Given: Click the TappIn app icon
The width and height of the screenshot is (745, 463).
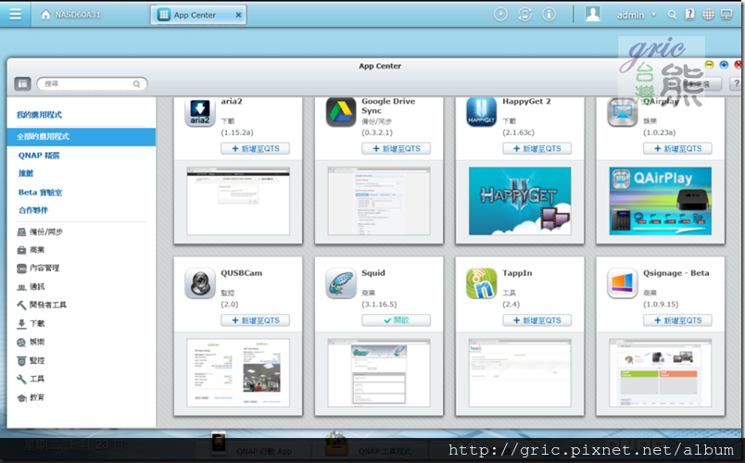Looking at the screenshot, I should click(x=481, y=283).
